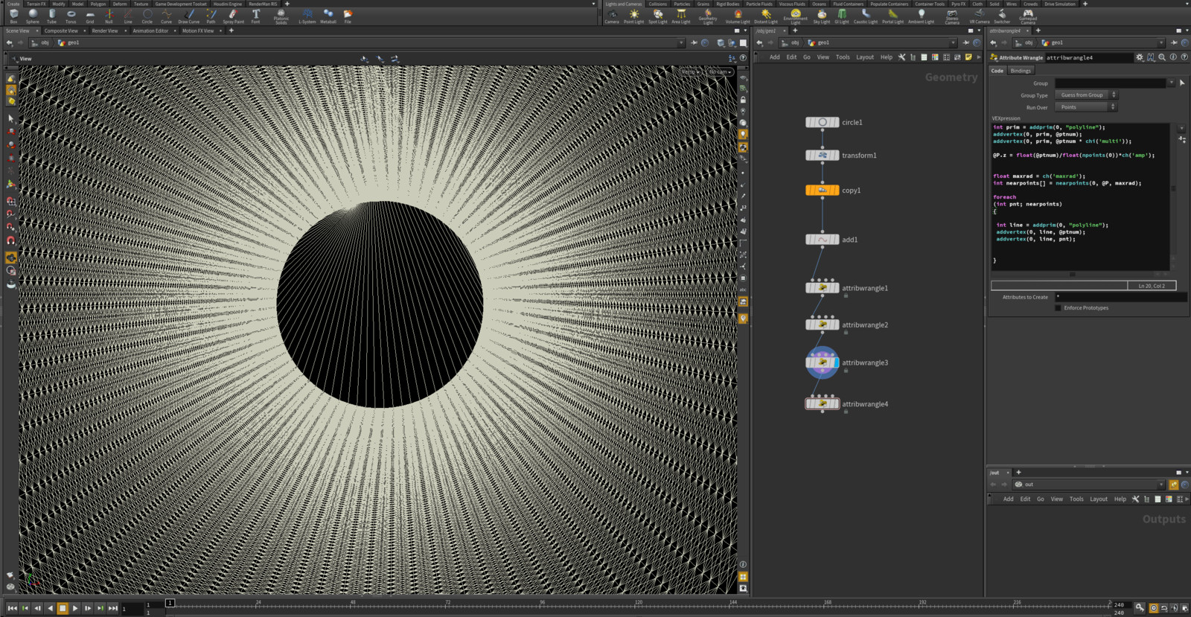Select the File shelf tool
Screen dimensions: 1191x617
348,16
